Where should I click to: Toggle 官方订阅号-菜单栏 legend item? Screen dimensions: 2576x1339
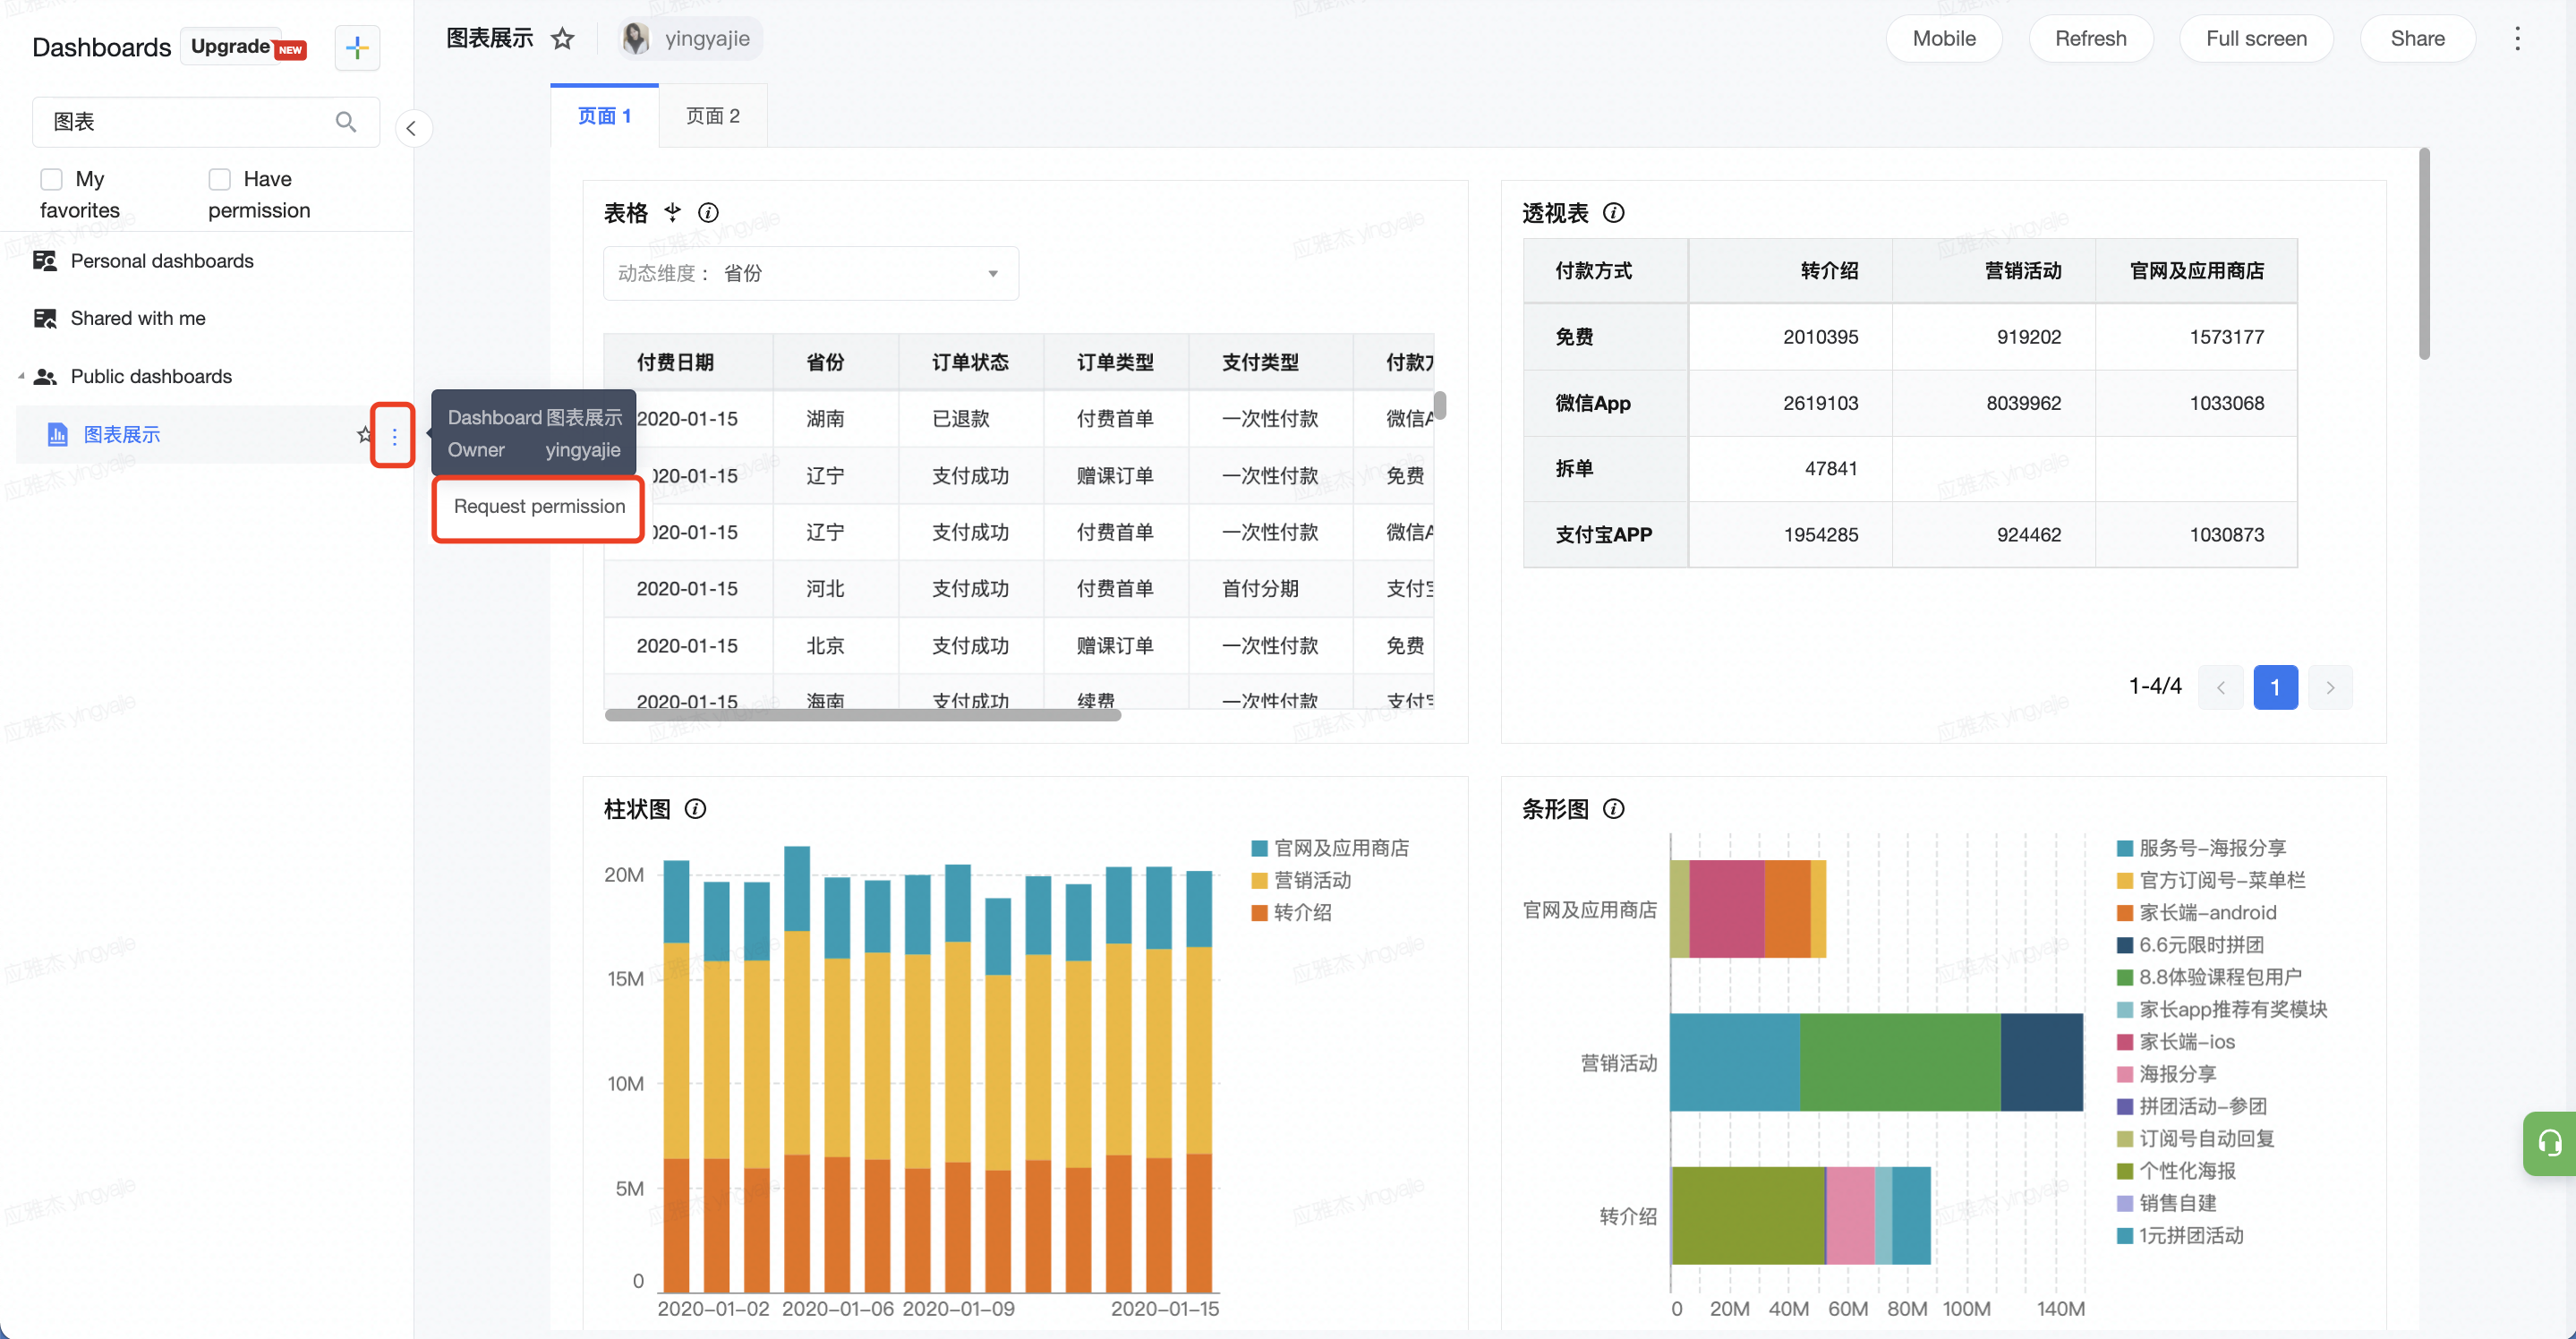click(x=2211, y=879)
